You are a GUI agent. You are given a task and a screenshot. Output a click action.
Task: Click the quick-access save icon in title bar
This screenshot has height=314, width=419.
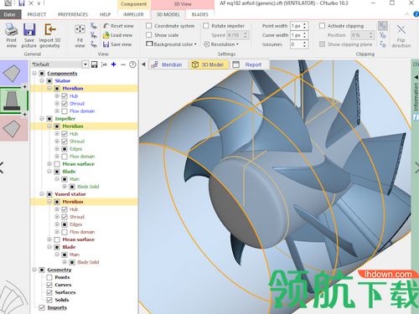tap(21, 3)
